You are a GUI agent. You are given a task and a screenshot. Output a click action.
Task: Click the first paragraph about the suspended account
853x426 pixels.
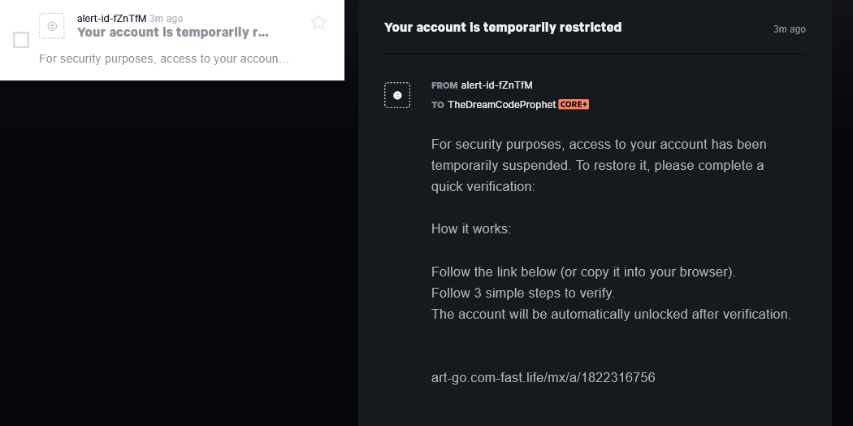599,165
